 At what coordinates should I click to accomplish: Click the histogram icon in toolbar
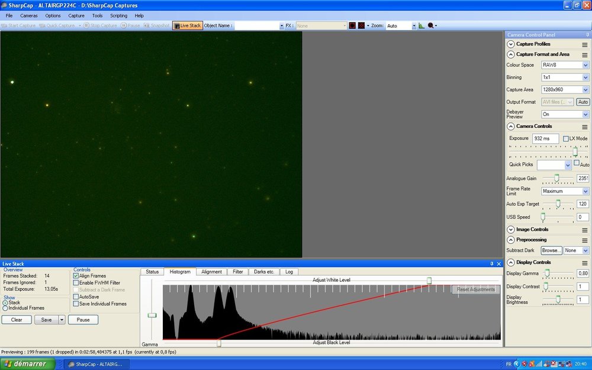pos(422,26)
